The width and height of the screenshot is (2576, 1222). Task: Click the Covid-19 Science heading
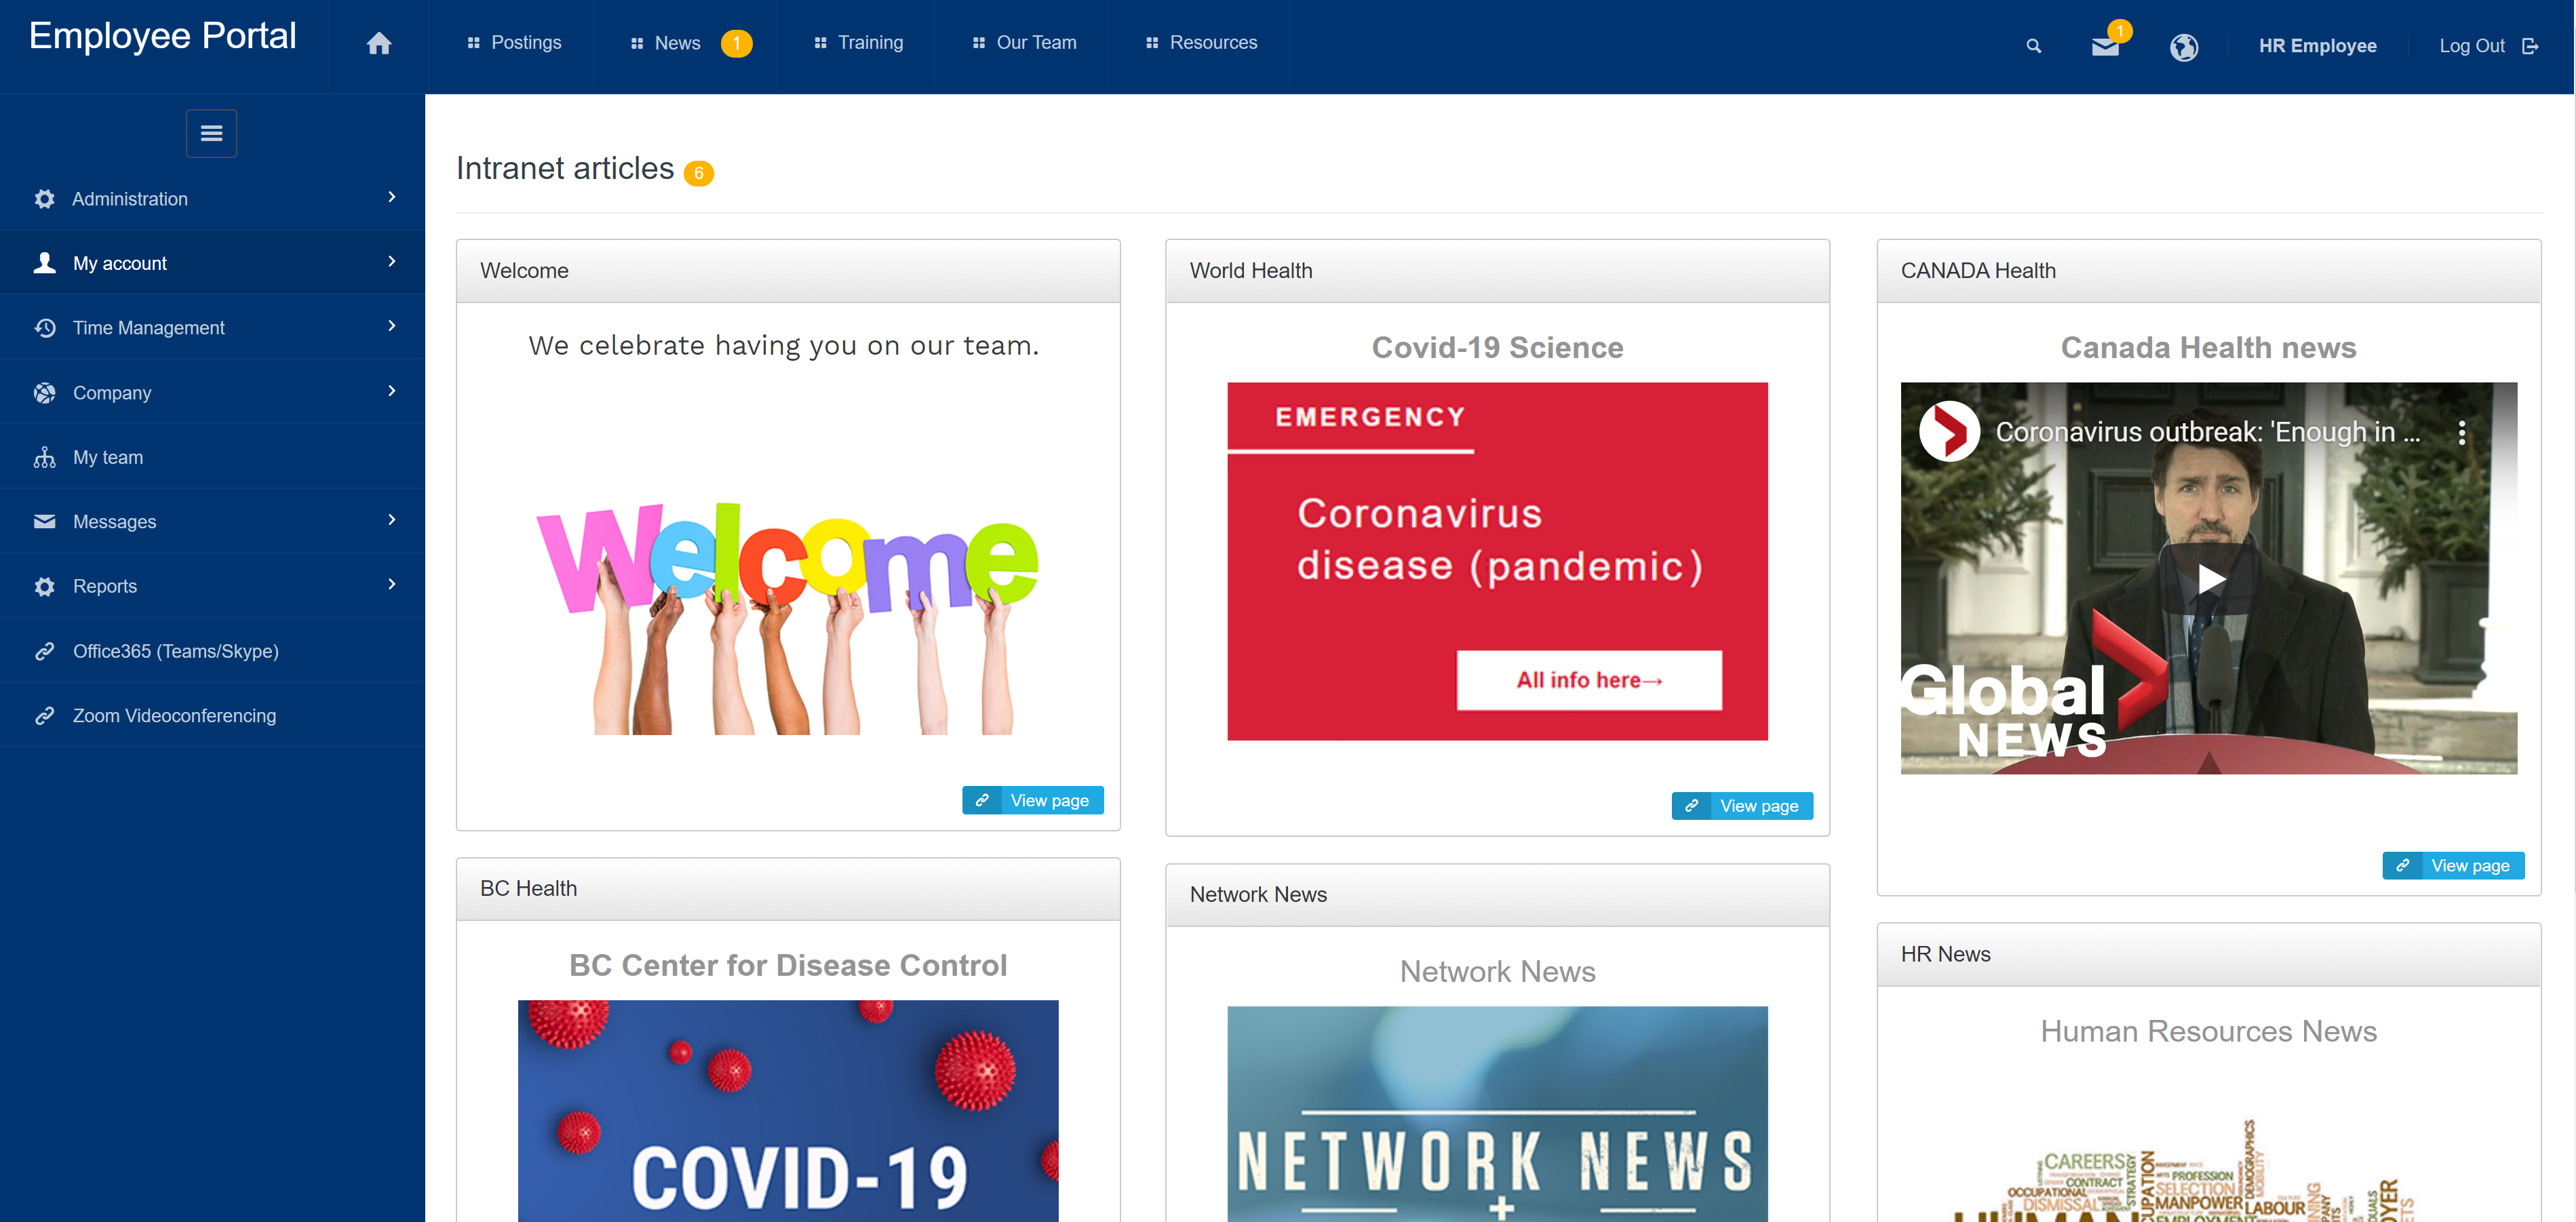(x=1497, y=348)
